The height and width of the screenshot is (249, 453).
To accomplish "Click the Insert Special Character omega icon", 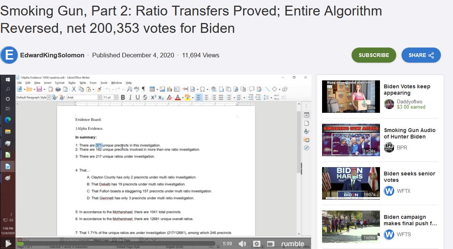I will pyautogui.click(x=202, y=89).
